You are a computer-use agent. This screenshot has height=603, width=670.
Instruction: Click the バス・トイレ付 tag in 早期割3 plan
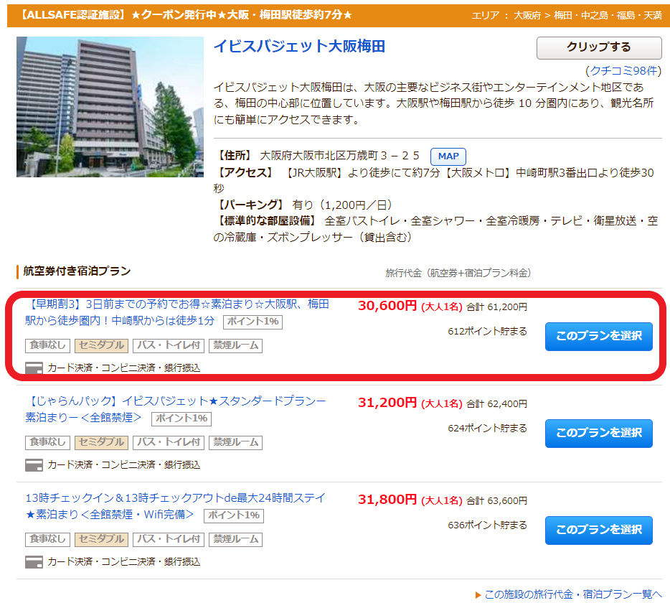pos(169,345)
